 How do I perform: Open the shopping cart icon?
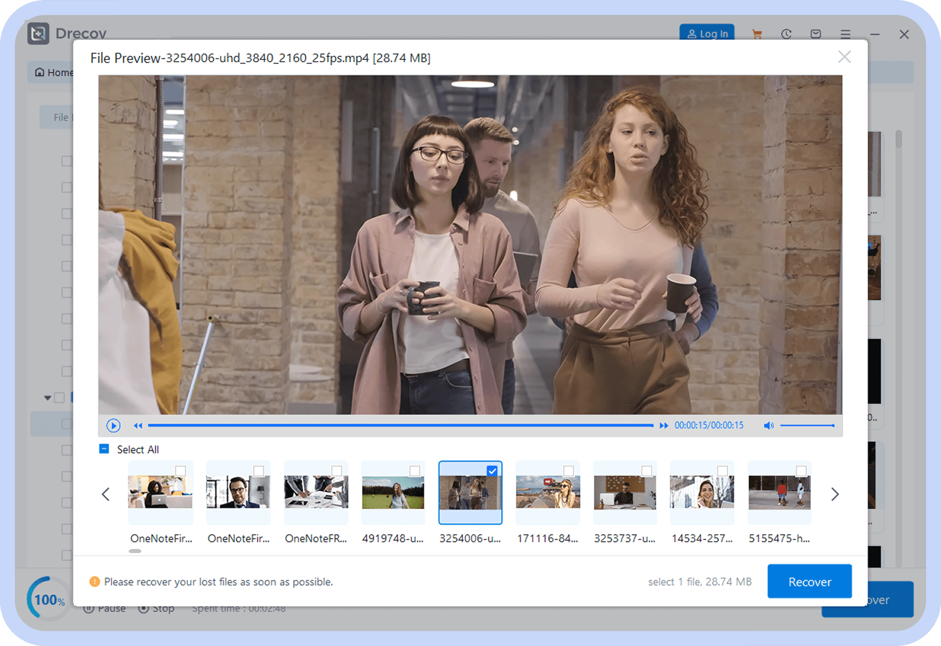(x=757, y=34)
